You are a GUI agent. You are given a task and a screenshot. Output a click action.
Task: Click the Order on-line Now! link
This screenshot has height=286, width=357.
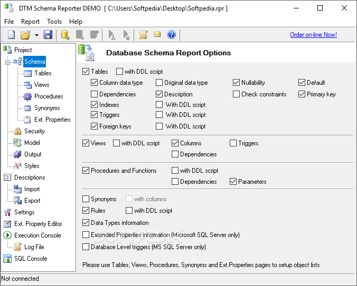(x=313, y=35)
